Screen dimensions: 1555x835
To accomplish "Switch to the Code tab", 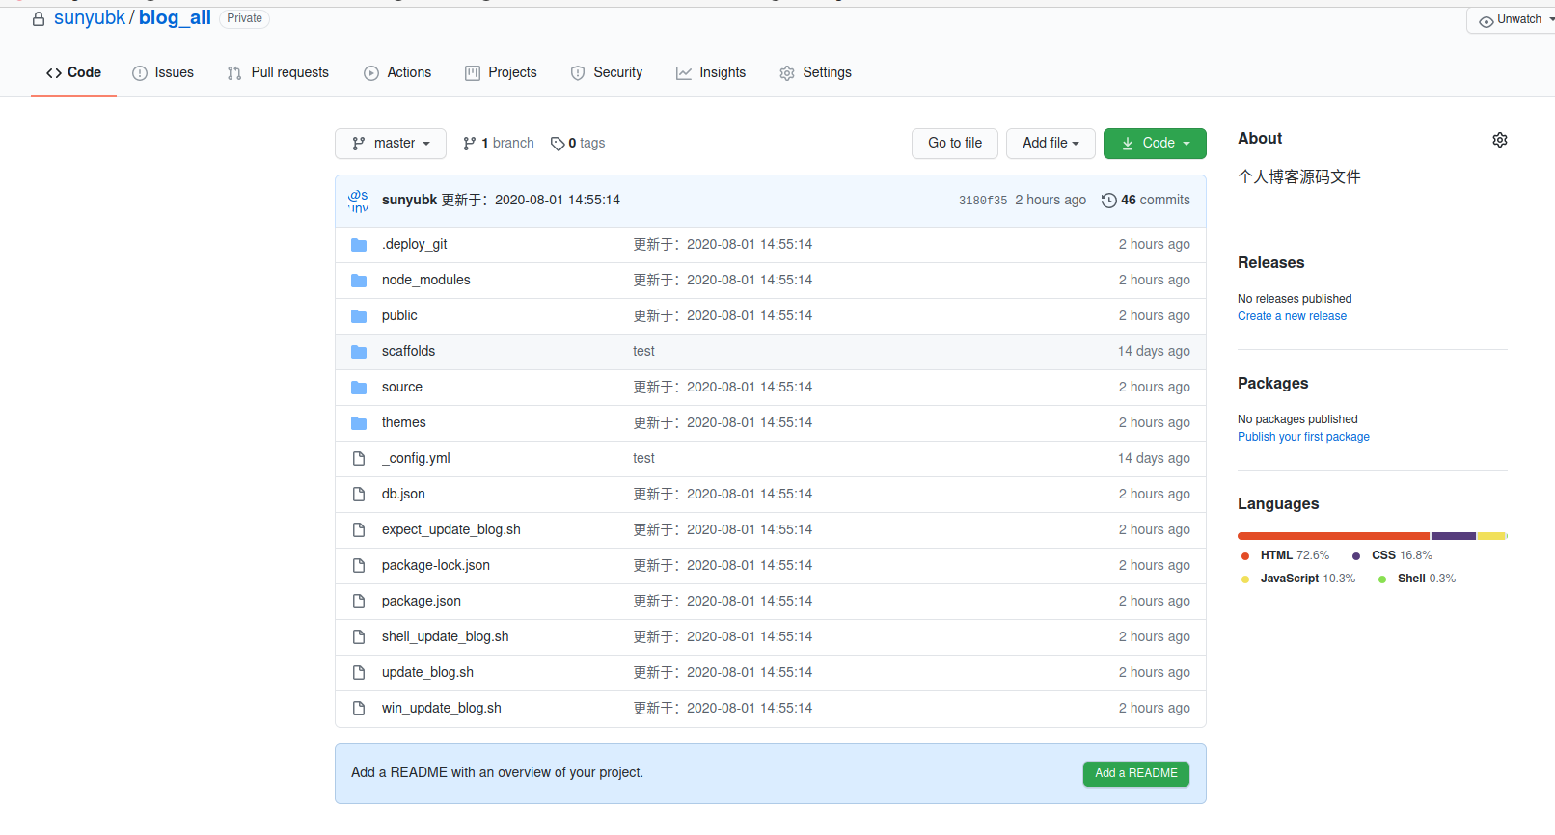I will point(73,73).
